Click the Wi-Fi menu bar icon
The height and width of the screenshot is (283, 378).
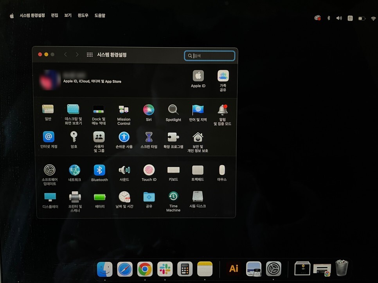pyautogui.click(x=373, y=18)
